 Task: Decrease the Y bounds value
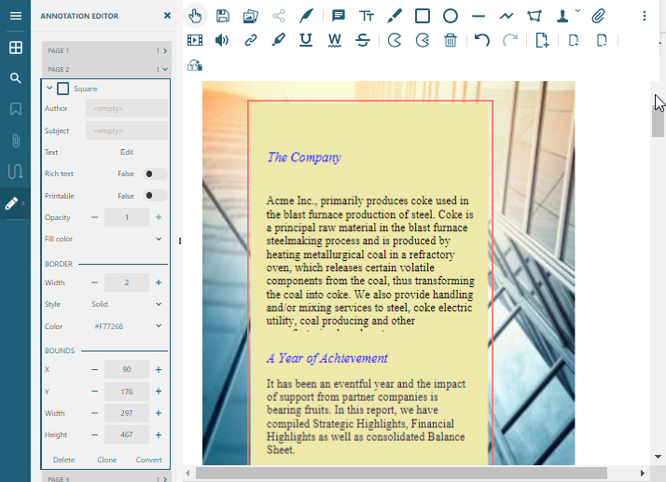coord(94,392)
